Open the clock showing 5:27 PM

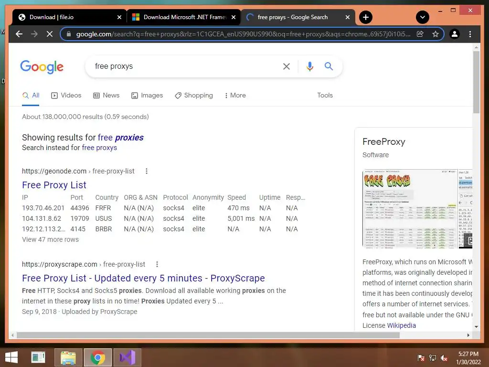[x=468, y=358]
